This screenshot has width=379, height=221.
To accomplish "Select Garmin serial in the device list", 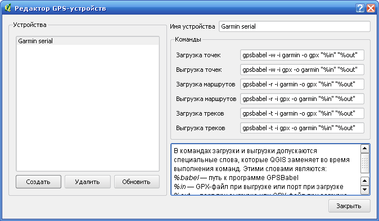I will coord(88,41).
